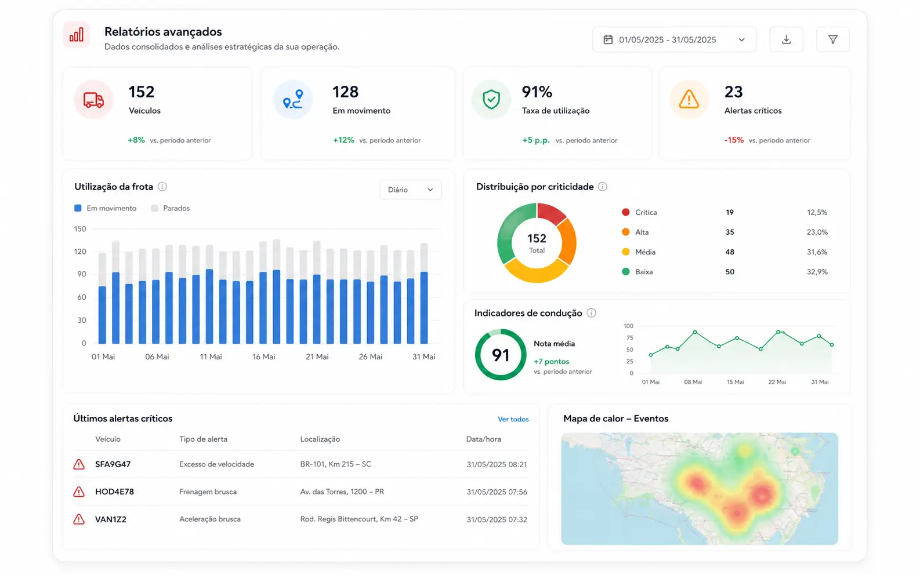Click the green shield utilization icon
Viewport: 920px width, 575px height.
pyautogui.click(x=491, y=100)
